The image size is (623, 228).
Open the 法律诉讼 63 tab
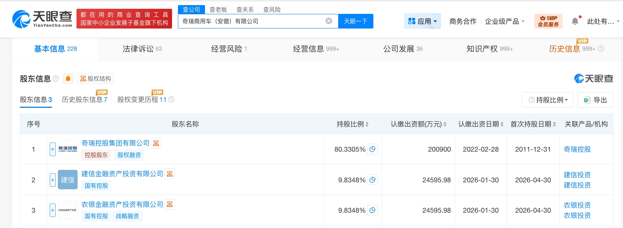142,49
